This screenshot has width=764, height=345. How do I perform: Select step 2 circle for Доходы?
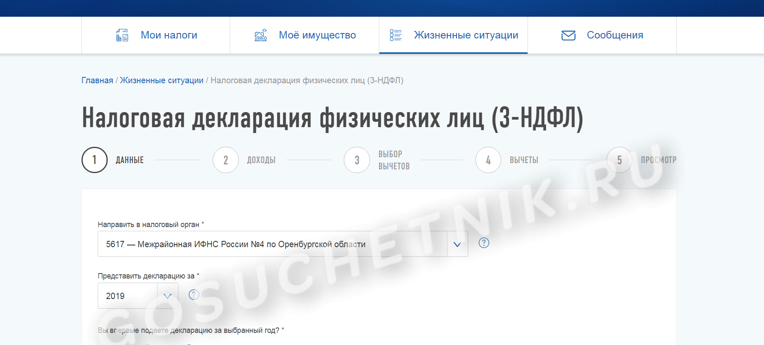(226, 160)
